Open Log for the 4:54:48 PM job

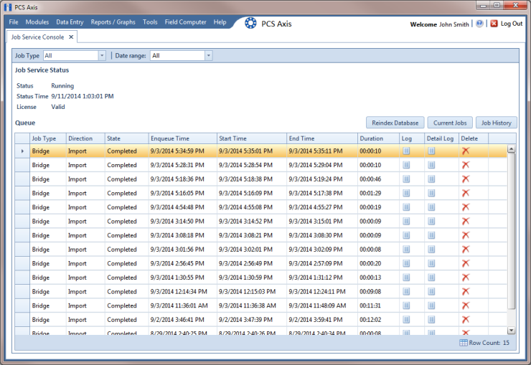pyautogui.click(x=406, y=207)
